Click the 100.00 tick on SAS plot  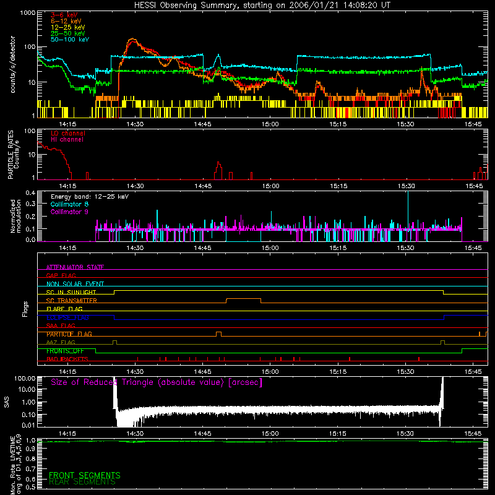coord(25,378)
